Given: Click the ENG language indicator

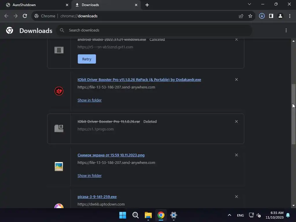Looking at the screenshot, I should pyautogui.click(x=240, y=215).
